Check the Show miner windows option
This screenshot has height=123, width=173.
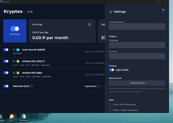coord(111,110)
